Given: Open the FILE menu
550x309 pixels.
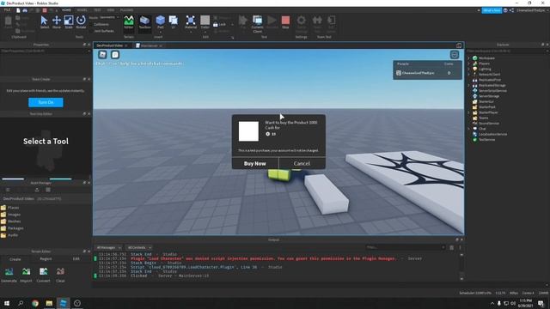Looking at the screenshot, I should (x=7, y=10).
